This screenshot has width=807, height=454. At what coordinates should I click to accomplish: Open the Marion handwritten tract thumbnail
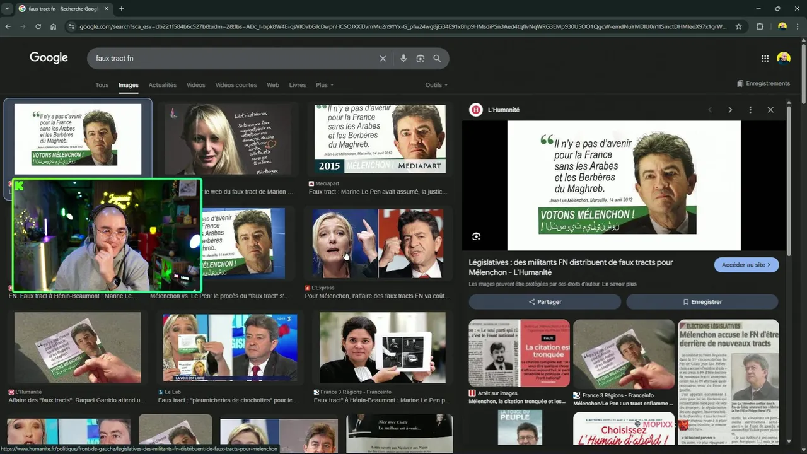pyautogui.click(x=228, y=139)
